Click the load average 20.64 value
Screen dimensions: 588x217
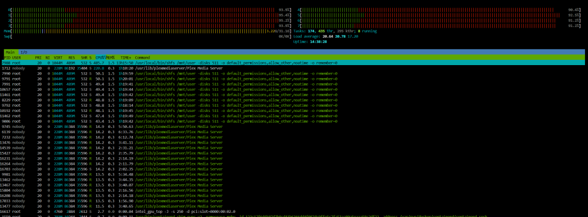point(328,36)
